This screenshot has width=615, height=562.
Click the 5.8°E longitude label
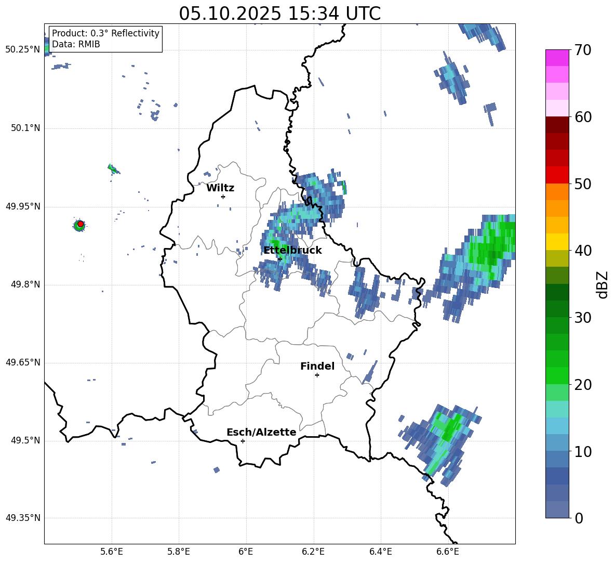click(x=179, y=552)
